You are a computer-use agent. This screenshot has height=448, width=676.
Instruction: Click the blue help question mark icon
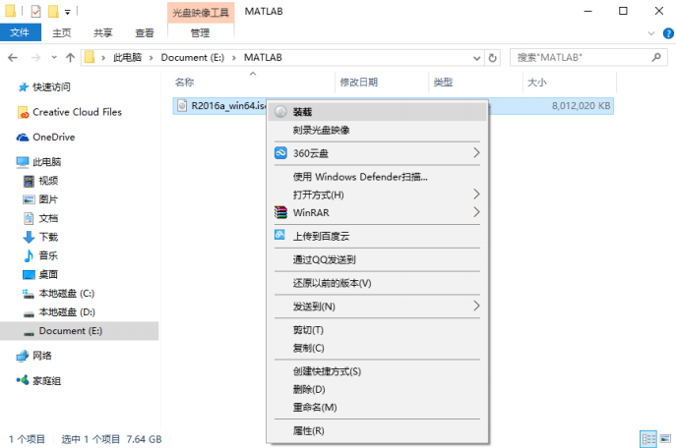point(668,33)
